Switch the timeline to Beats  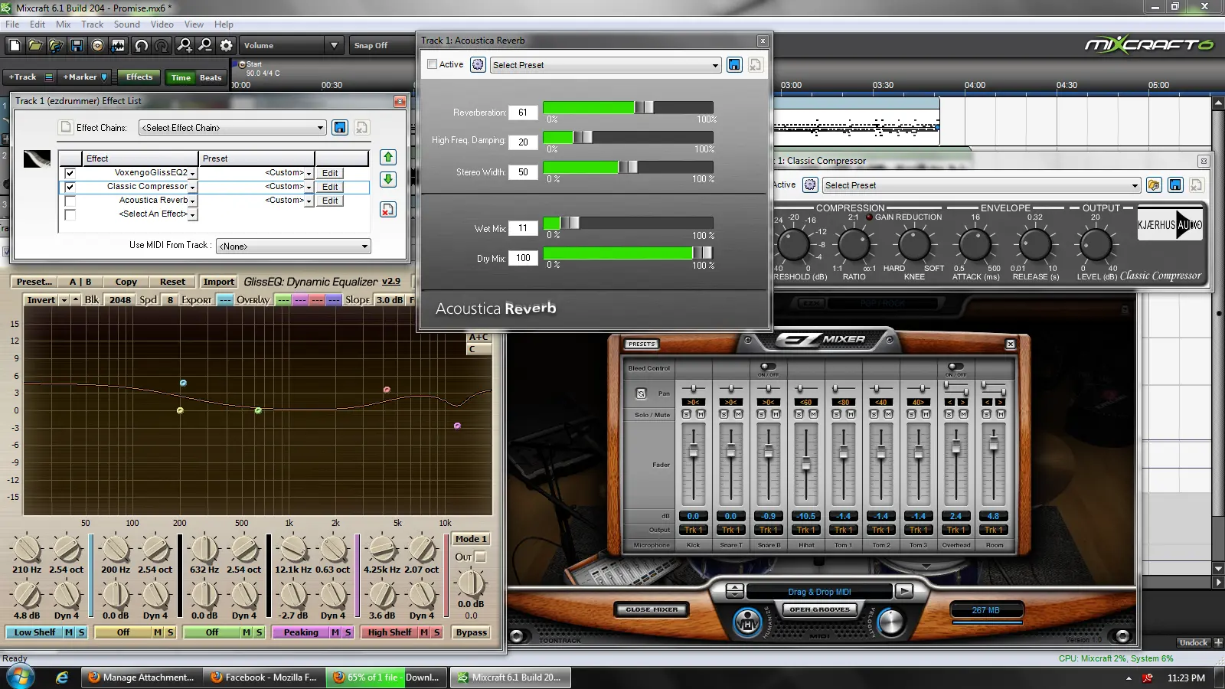click(x=211, y=77)
